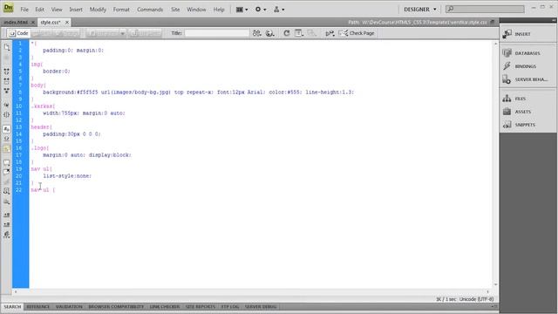Open DATABASES panel icon

[x=507, y=52]
